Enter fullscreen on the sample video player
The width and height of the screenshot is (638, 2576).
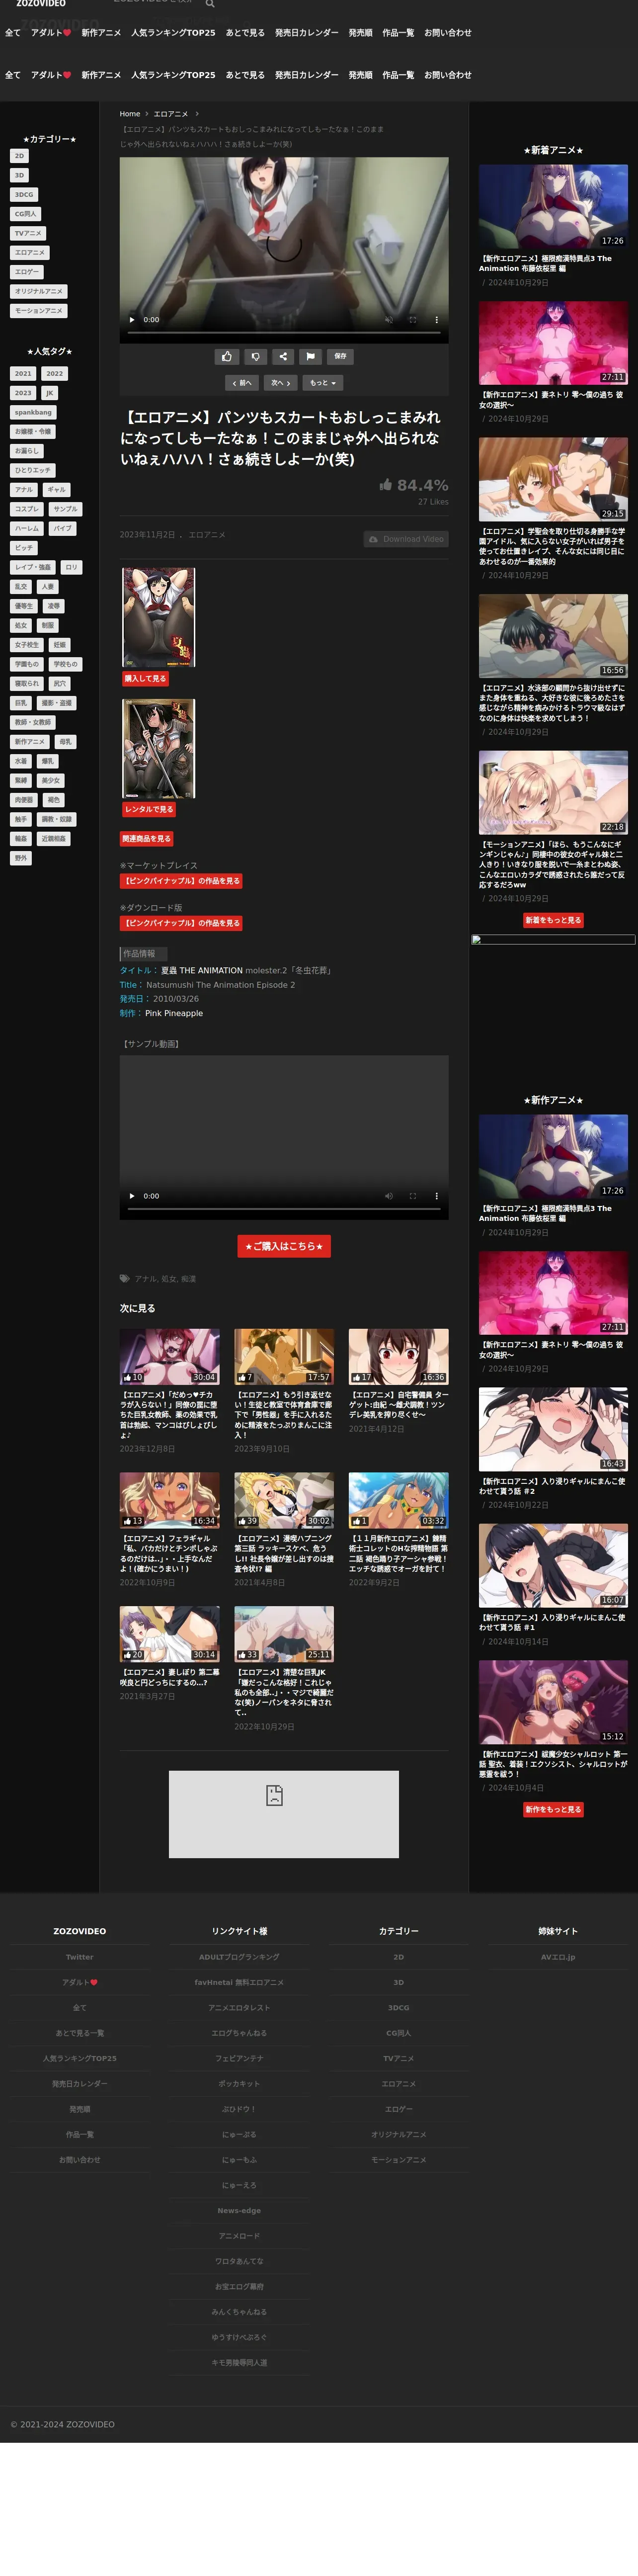coord(412,1196)
